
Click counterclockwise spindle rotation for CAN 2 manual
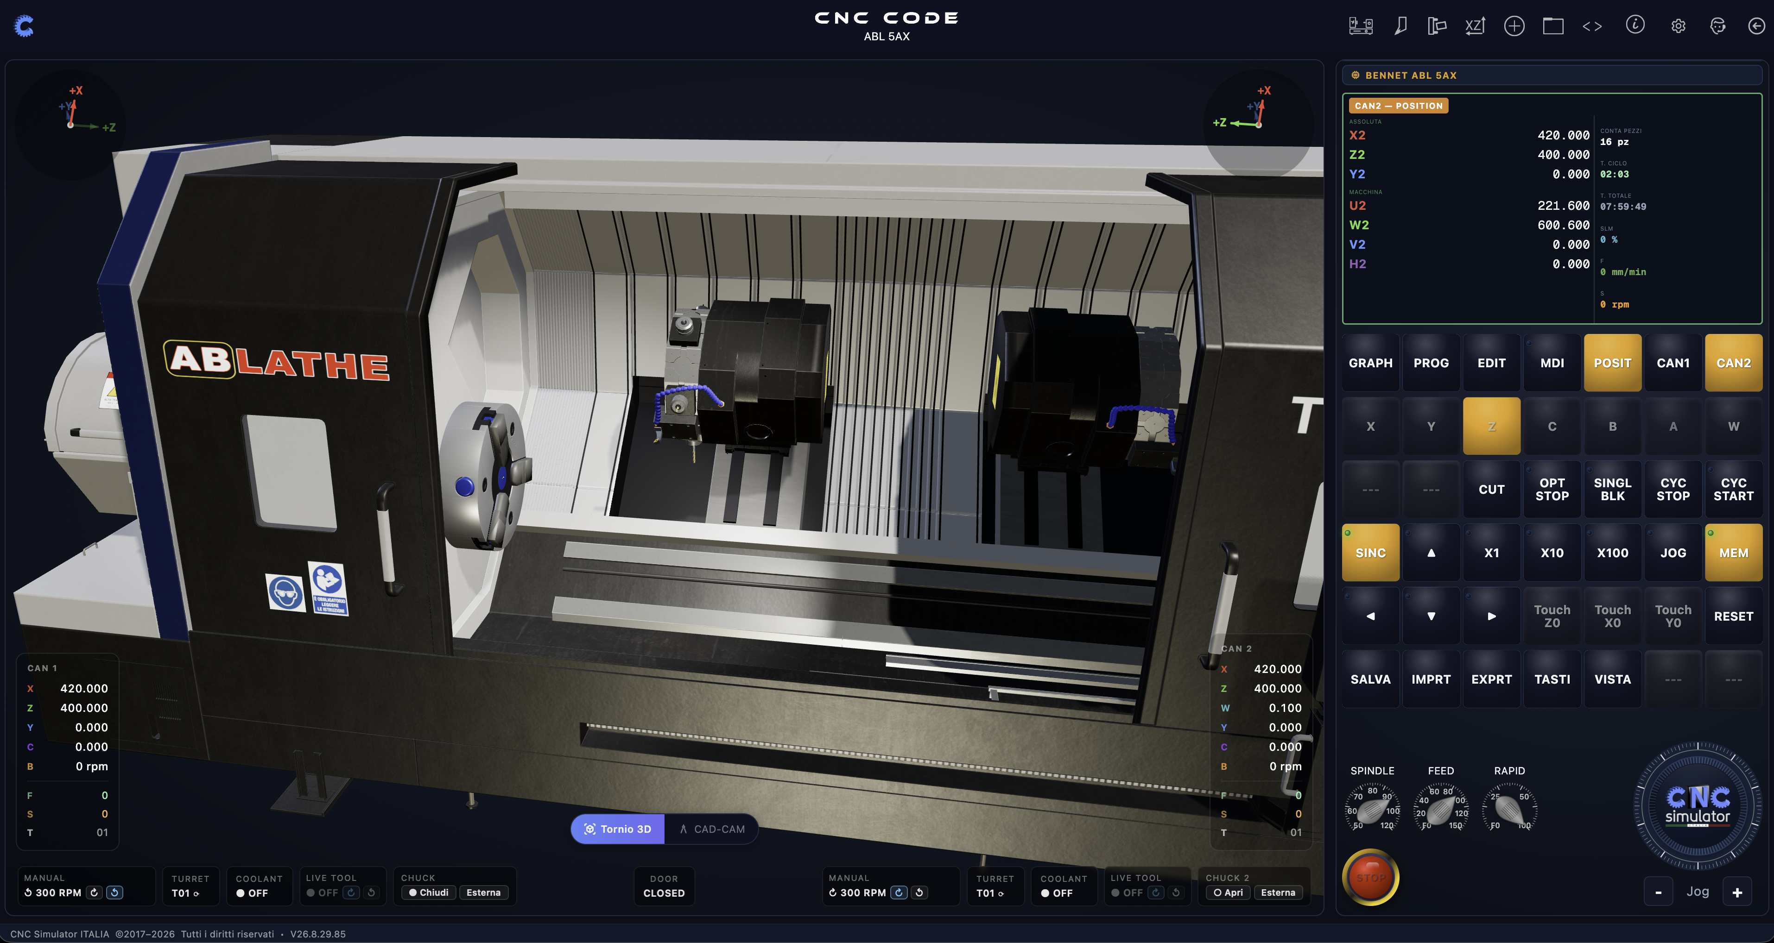(x=919, y=892)
